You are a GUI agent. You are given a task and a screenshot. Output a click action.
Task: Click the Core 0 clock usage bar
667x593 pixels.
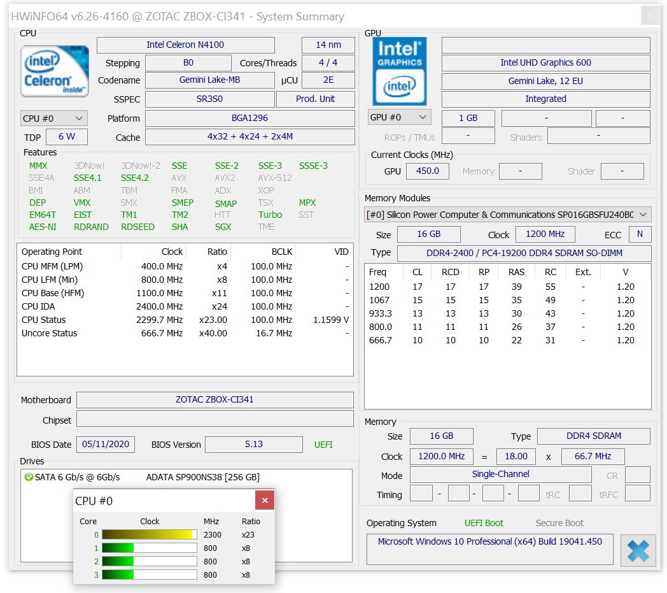[x=150, y=534]
